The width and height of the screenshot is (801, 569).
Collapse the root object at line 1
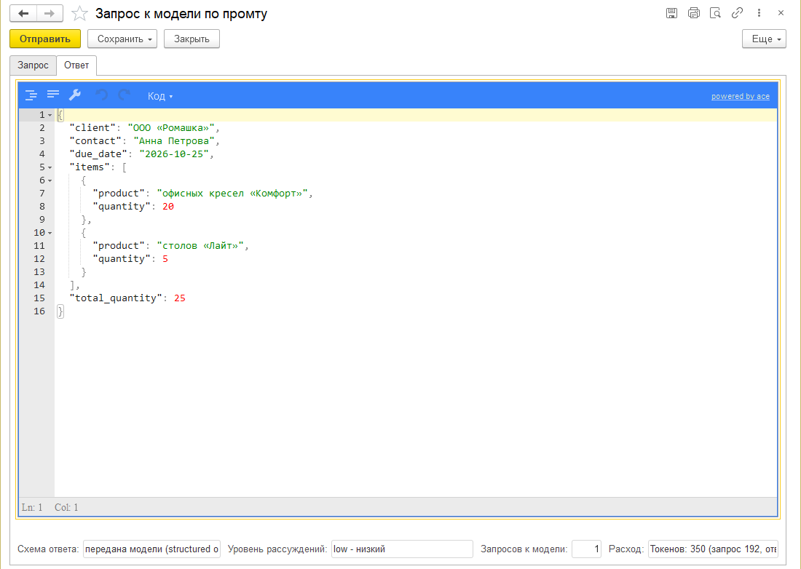click(x=50, y=116)
